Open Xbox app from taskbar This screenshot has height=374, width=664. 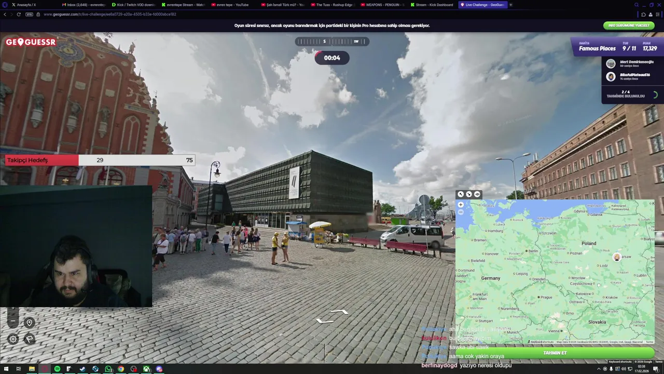146,369
